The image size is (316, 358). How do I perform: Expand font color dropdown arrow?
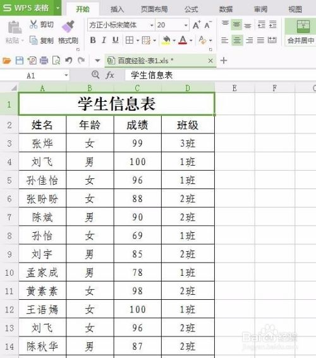[191, 40]
